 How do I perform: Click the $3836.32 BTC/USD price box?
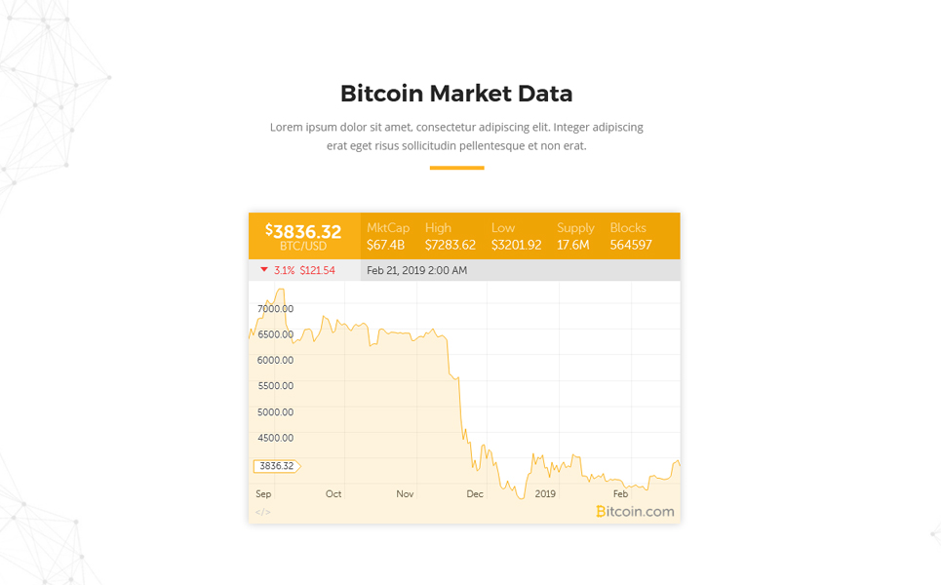pos(304,236)
